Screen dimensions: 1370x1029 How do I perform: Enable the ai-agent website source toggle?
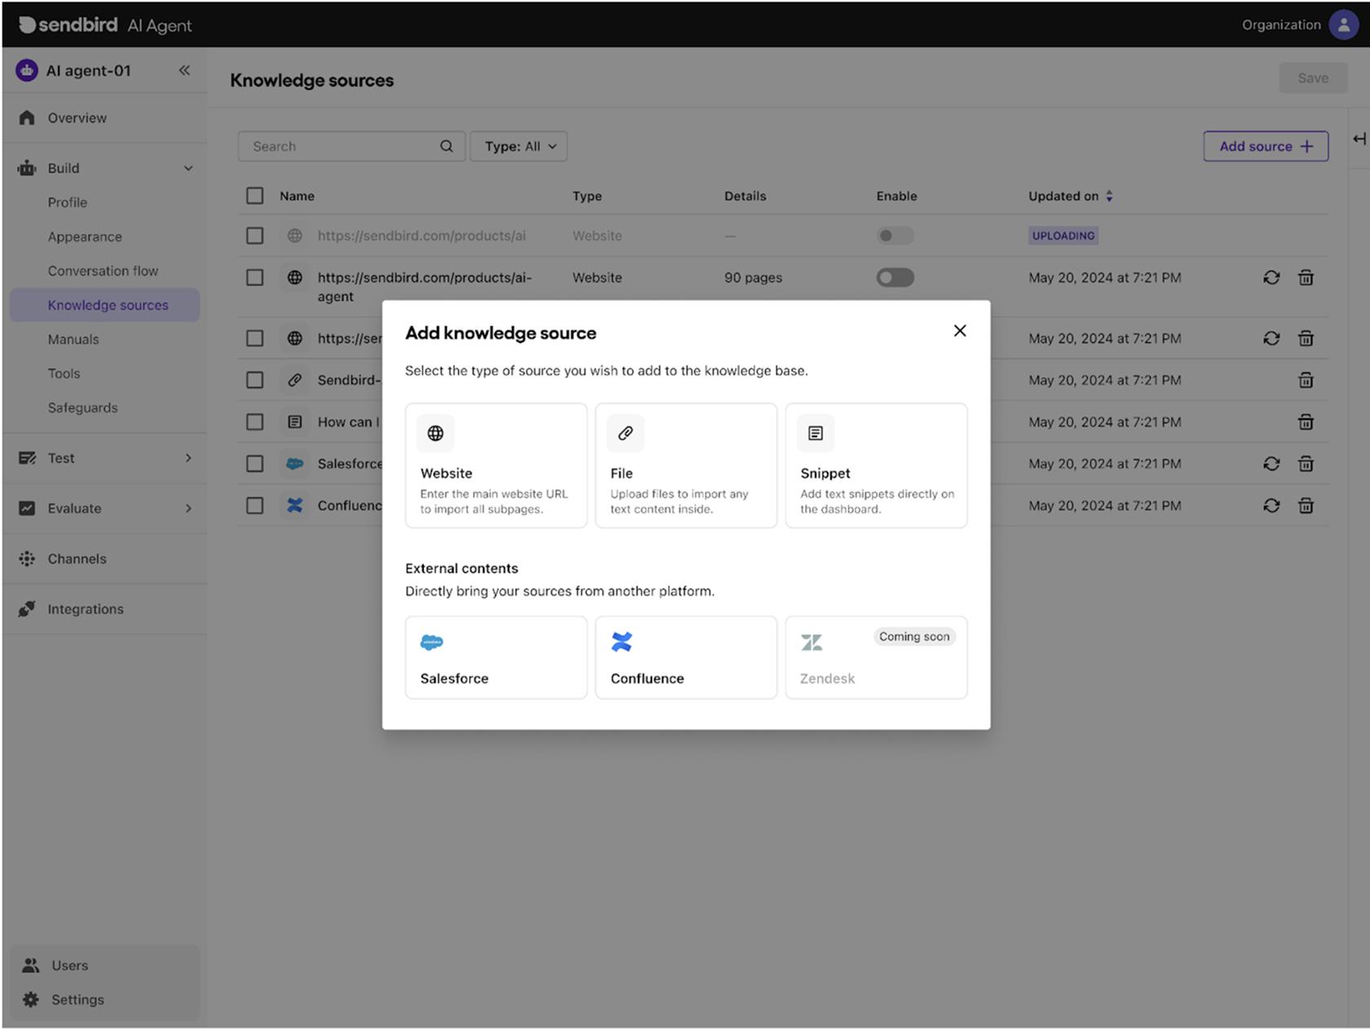pyautogui.click(x=895, y=277)
